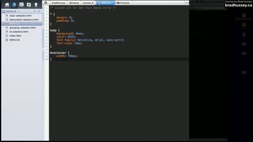The image size is (253, 142).
Task: Select bradhussey in the path bar
Action: point(59,3)
